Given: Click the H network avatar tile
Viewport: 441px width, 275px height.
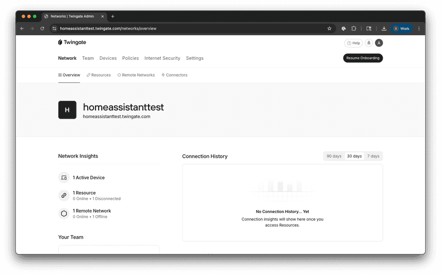Looking at the screenshot, I should point(67,110).
